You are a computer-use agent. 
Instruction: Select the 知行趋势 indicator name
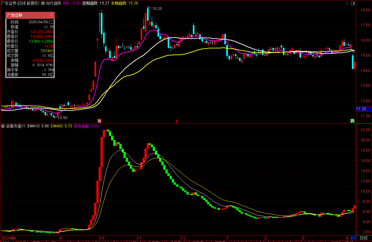click(53, 3)
